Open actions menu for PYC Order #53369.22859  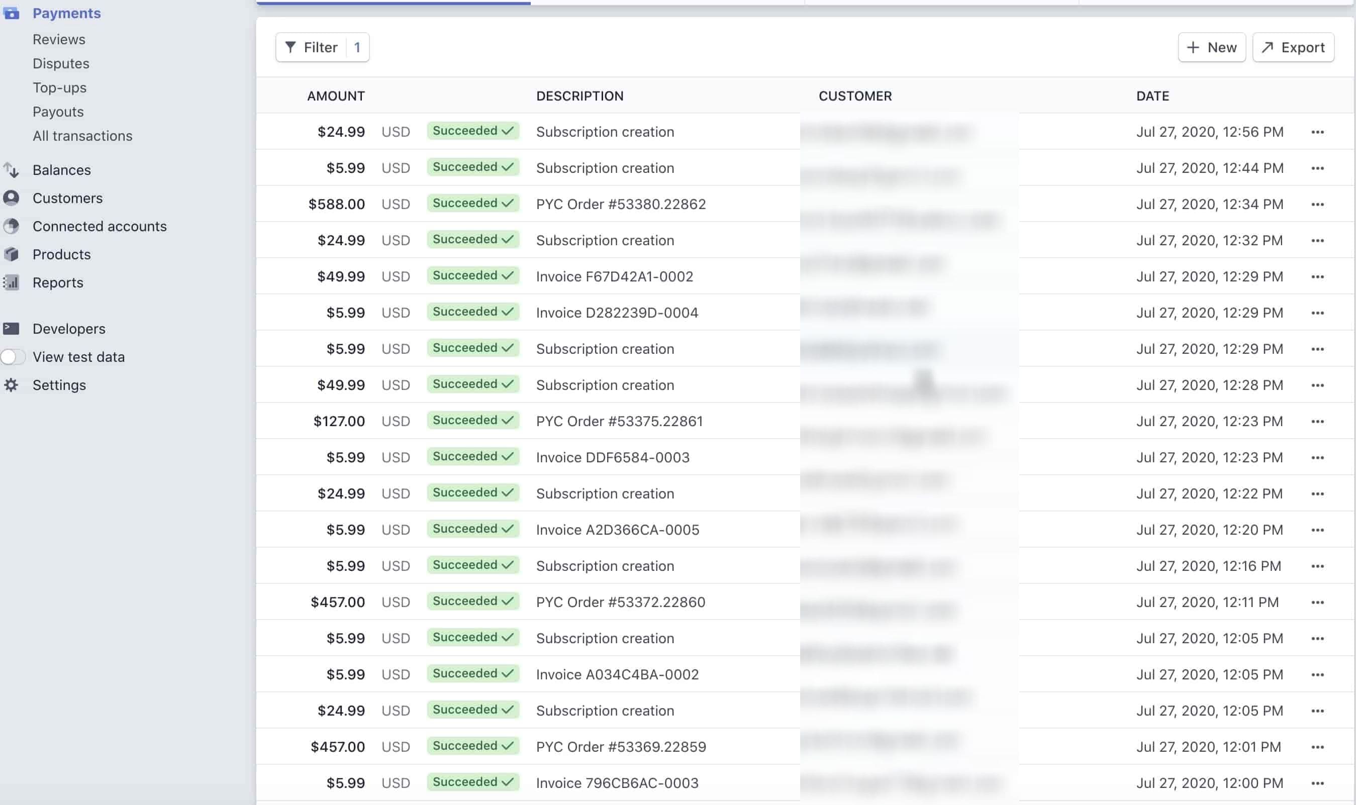(x=1318, y=747)
